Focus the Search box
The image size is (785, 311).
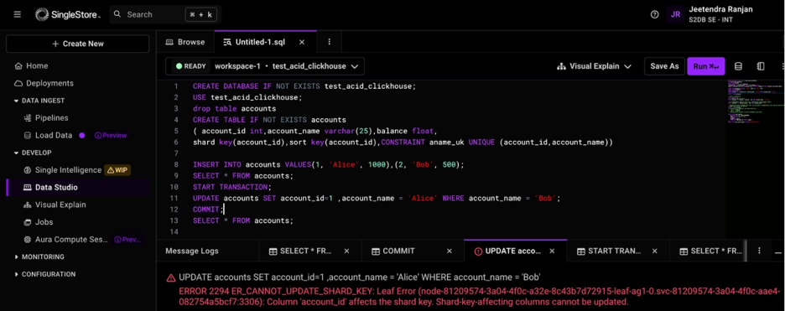point(165,14)
